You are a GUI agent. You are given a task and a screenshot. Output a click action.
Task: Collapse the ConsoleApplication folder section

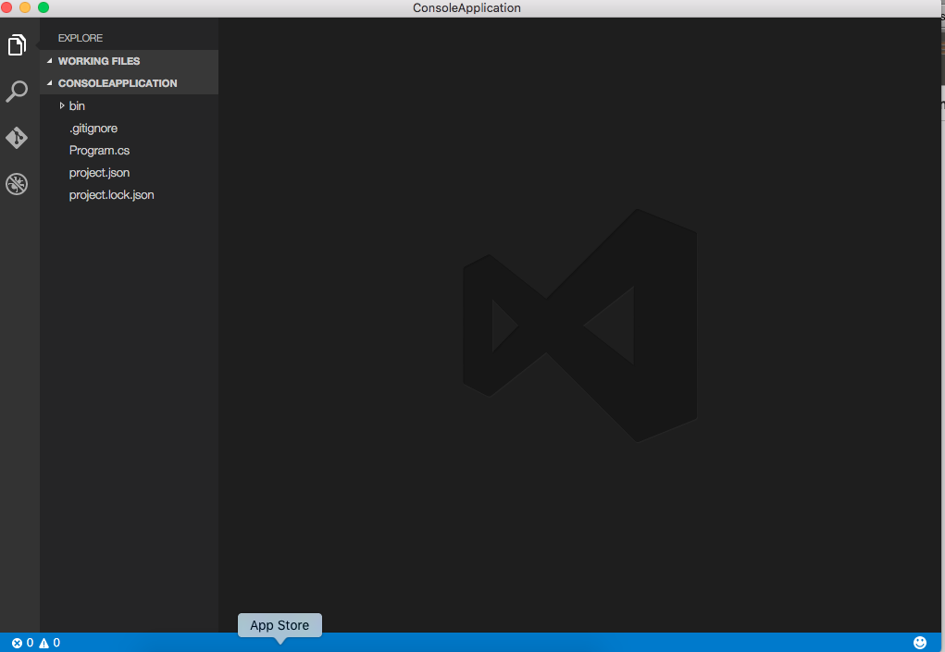tap(129, 83)
